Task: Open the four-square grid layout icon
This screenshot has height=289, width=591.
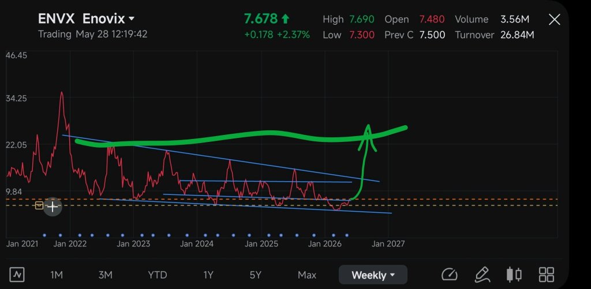Action: (x=546, y=275)
